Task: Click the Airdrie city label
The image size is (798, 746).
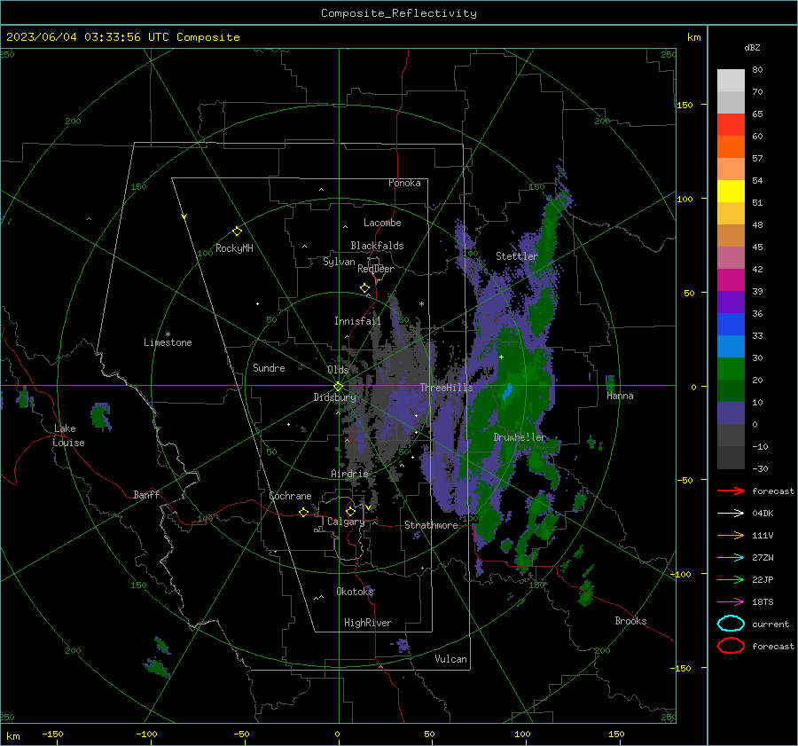Action: 349,474
